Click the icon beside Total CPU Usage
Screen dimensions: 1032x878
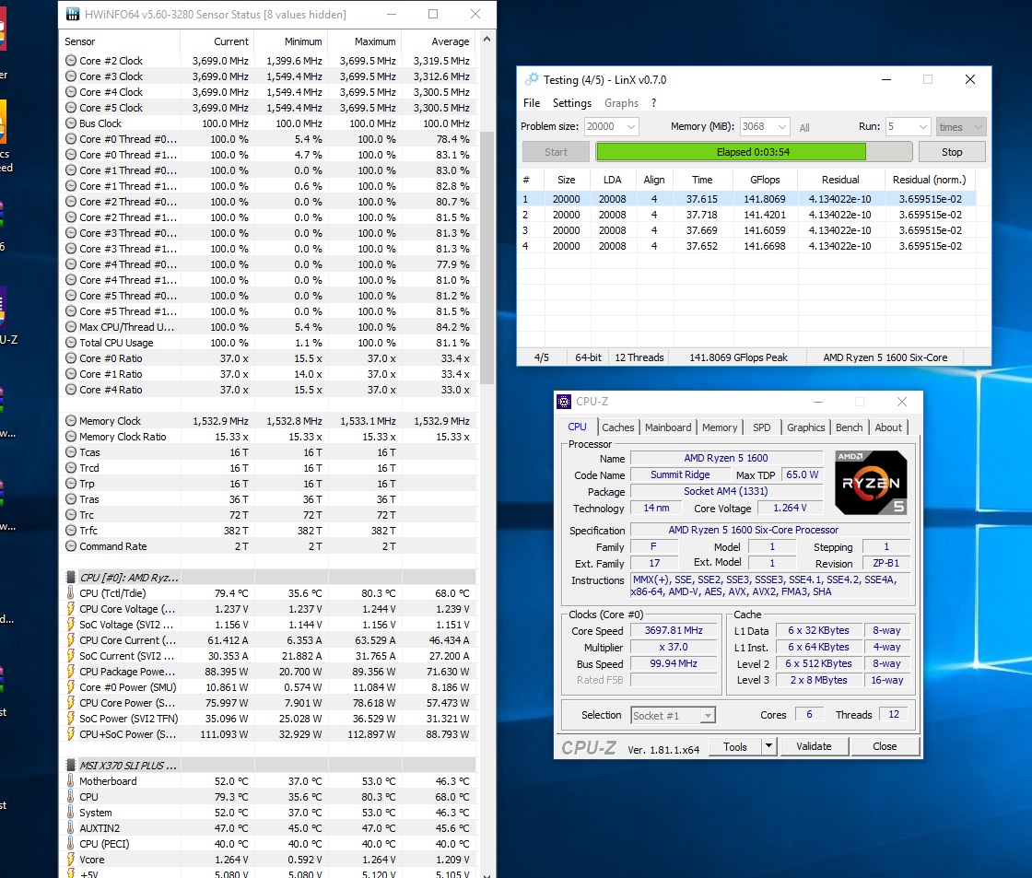(x=71, y=343)
